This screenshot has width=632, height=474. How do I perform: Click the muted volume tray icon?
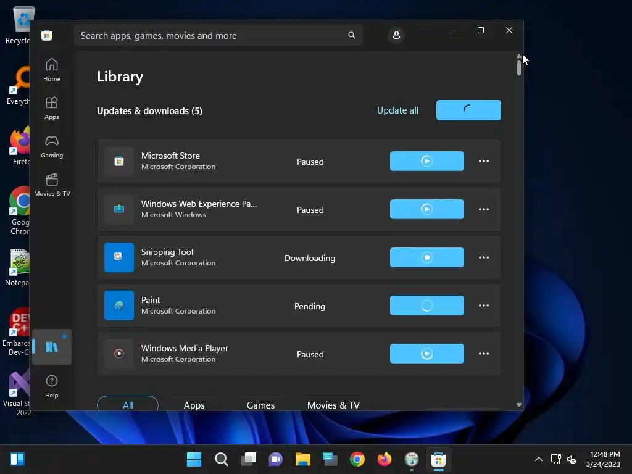pos(572,459)
